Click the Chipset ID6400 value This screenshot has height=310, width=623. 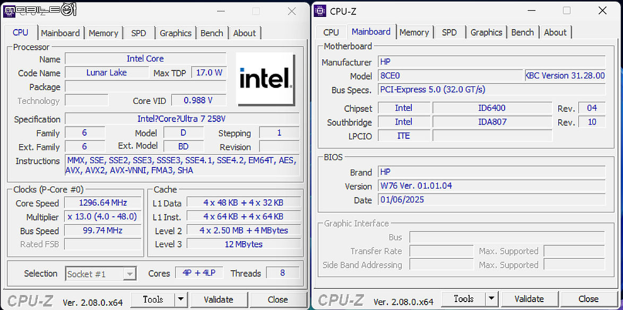click(x=492, y=108)
